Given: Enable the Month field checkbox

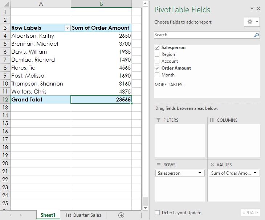Looking at the screenshot, I should (157, 75).
